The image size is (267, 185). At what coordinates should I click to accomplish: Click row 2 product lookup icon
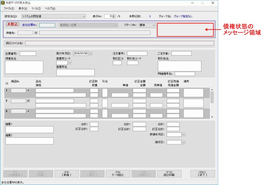coord(29,101)
